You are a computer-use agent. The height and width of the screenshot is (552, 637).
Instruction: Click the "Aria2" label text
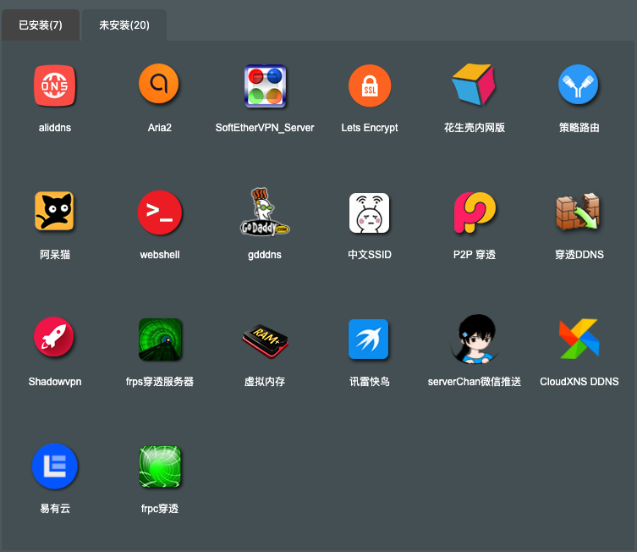tap(160, 128)
